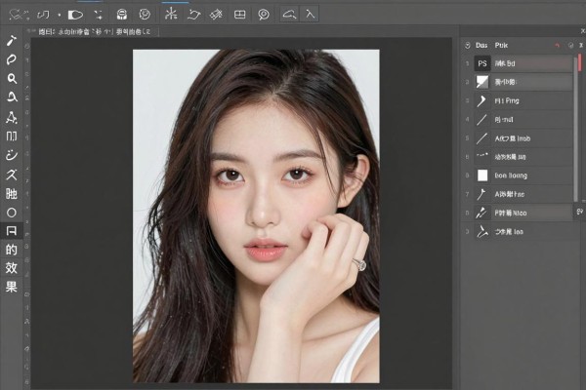Click the 肿-shaped icon in left toolbar
Viewport: 586px width, 390px height.
[x=12, y=194]
